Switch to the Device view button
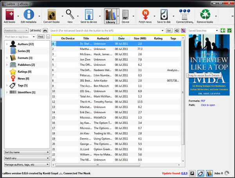 click(125, 16)
